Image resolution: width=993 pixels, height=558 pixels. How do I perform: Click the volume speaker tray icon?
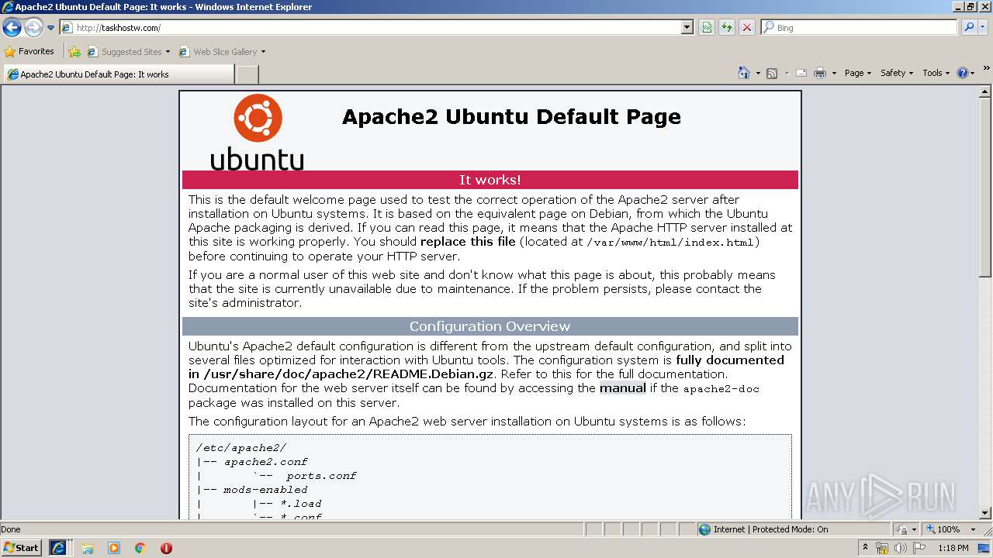click(x=900, y=548)
